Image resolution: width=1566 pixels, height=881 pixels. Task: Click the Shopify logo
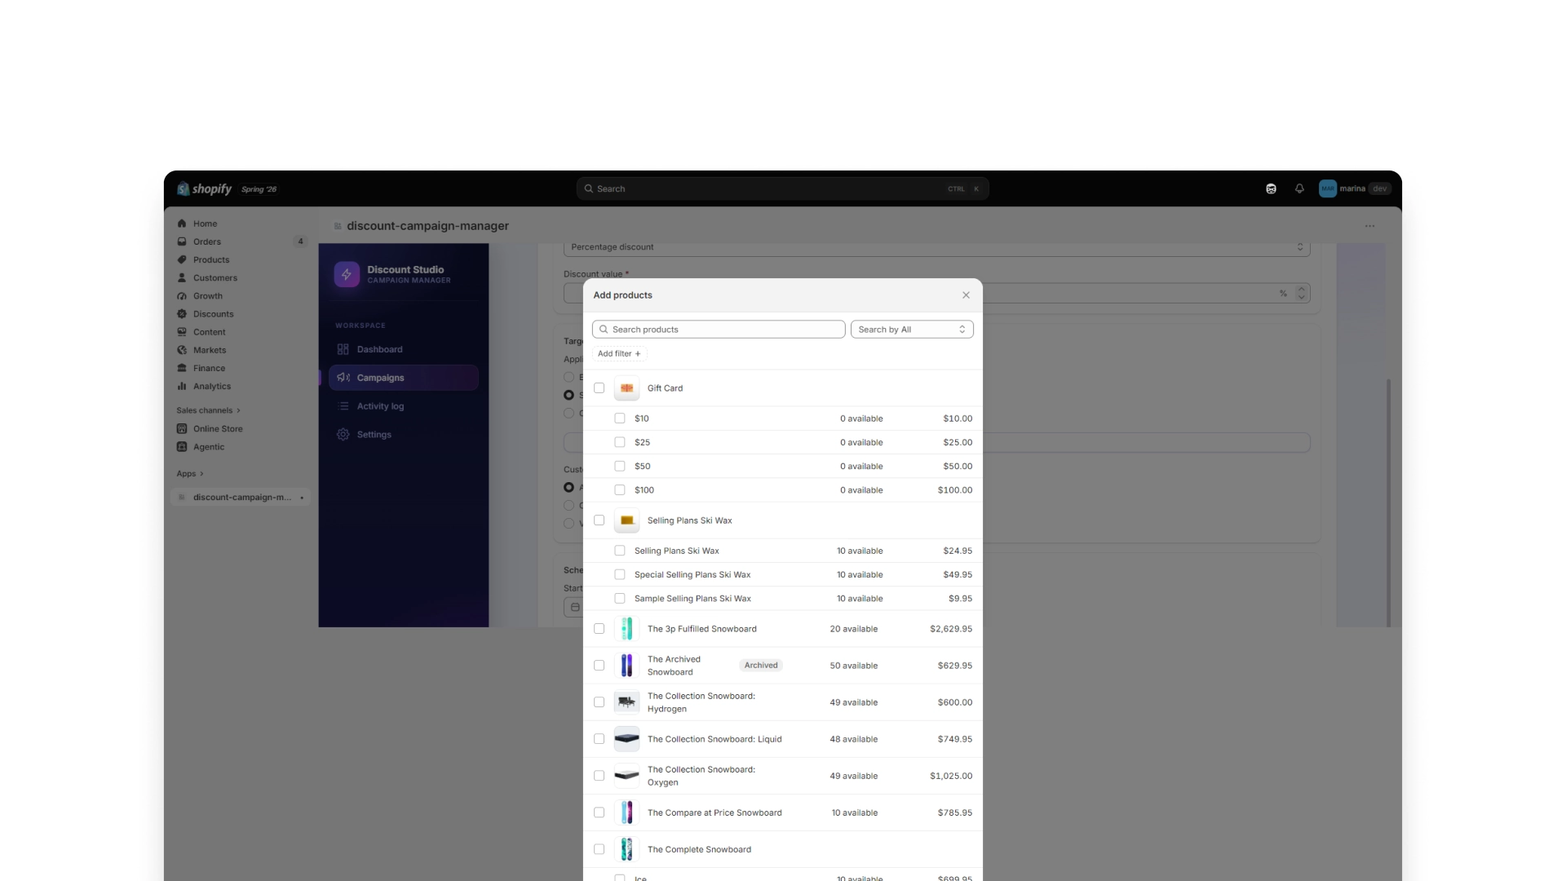coord(205,188)
